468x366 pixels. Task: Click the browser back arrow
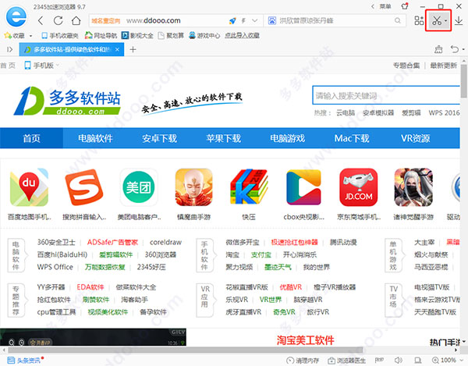(x=41, y=20)
